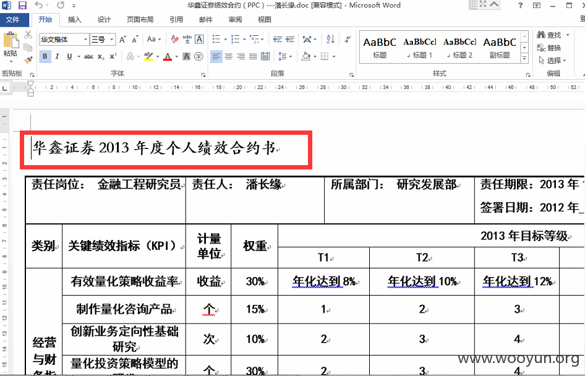Click the Copy icon in the clipboard group
The width and height of the screenshot is (585, 376).
(28, 47)
